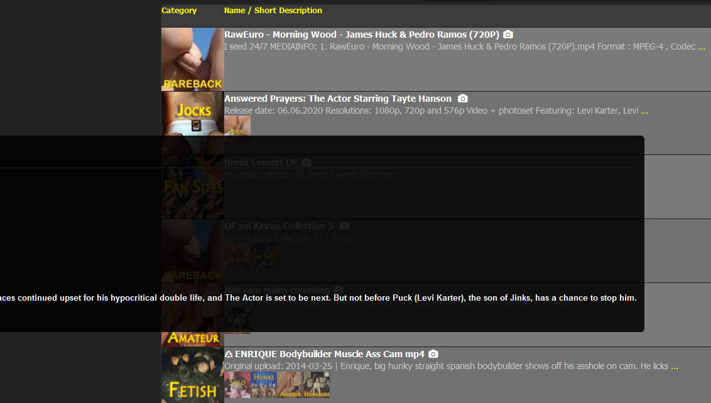Sort by the Category column header
The height and width of the screenshot is (403, 711).
[179, 11]
